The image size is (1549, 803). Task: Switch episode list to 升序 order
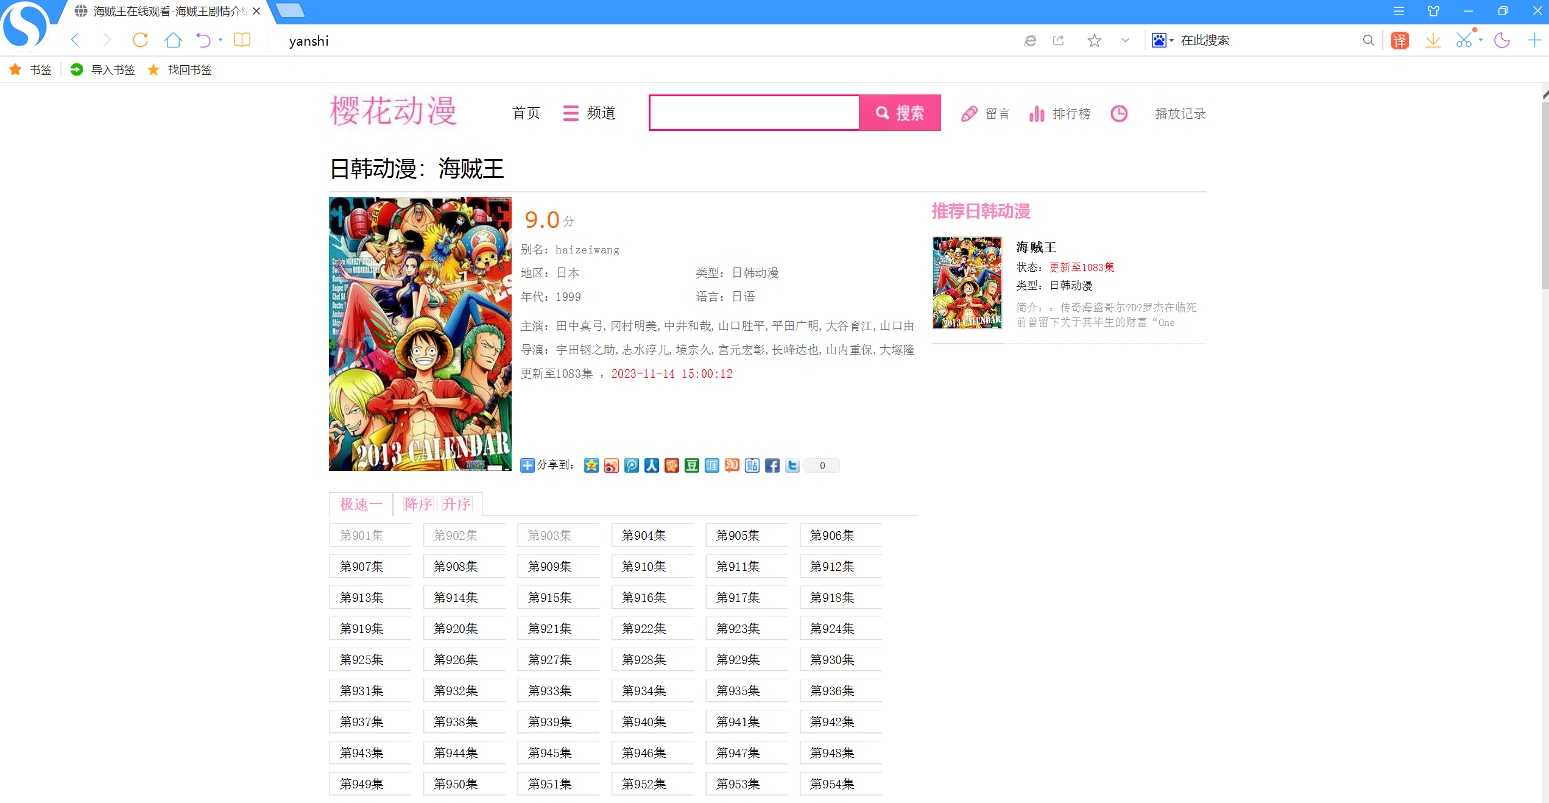[456, 504]
